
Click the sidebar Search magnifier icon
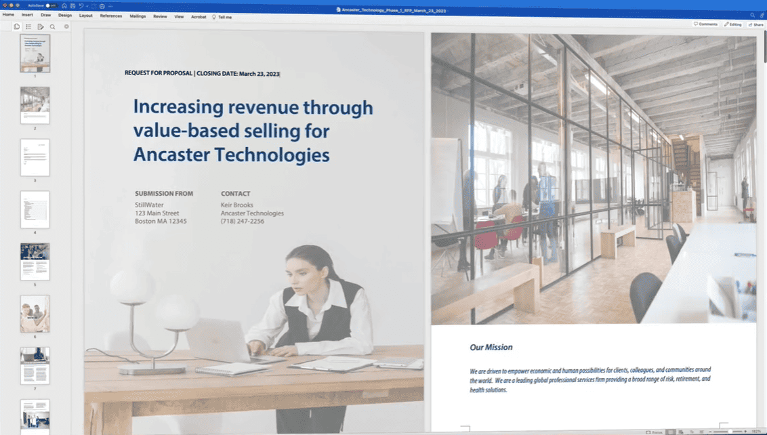(52, 27)
